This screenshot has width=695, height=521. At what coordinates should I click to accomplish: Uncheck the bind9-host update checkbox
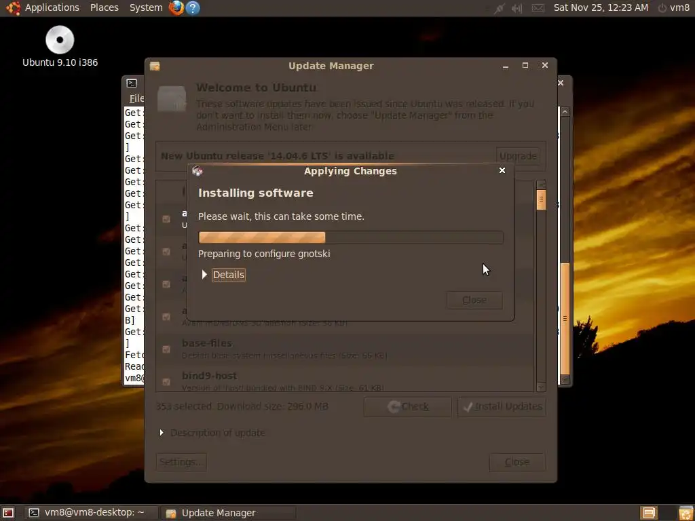[166, 381]
